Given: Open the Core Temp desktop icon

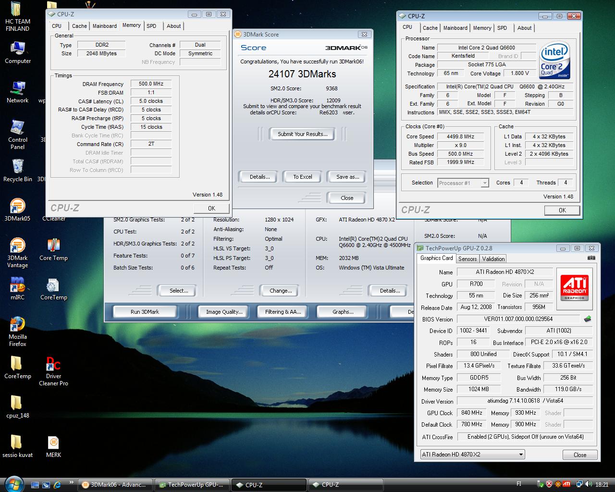Looking at the screenshot, I should click(53, 246).
